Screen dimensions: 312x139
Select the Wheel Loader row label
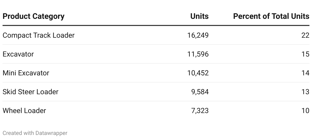pyautogui.click(x=24, y=110)
